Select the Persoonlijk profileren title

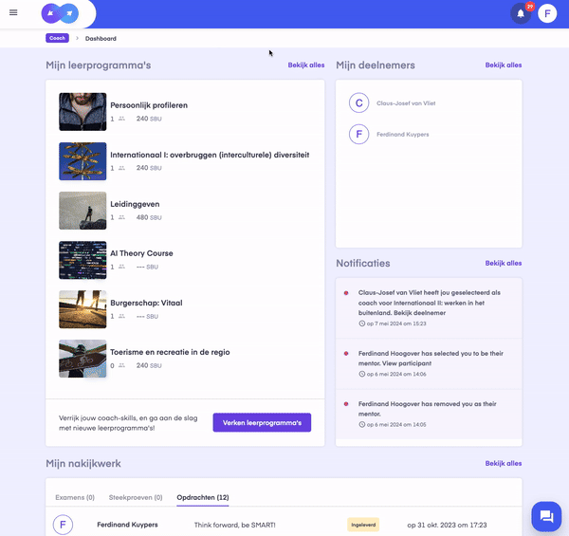click(149, 105)
